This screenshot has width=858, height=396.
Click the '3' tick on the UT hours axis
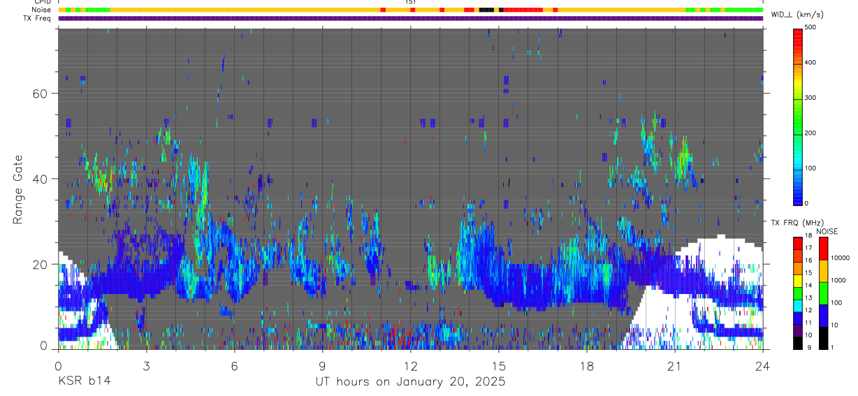[x=146, y=365]
